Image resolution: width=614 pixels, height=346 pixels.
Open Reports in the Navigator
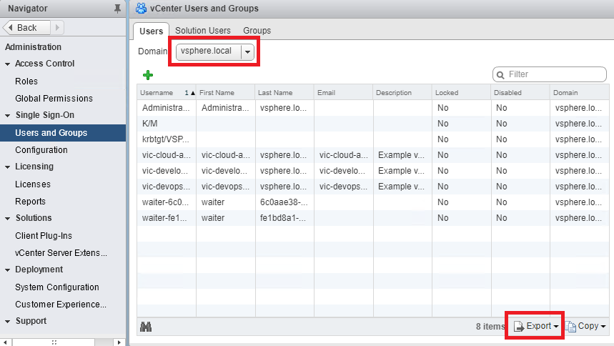point(30,202)
